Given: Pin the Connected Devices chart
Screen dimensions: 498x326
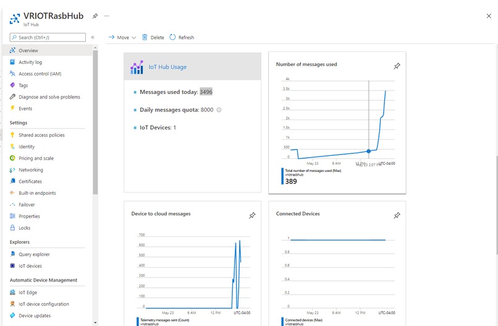Looking at the screenshot, I should [397, 216].
